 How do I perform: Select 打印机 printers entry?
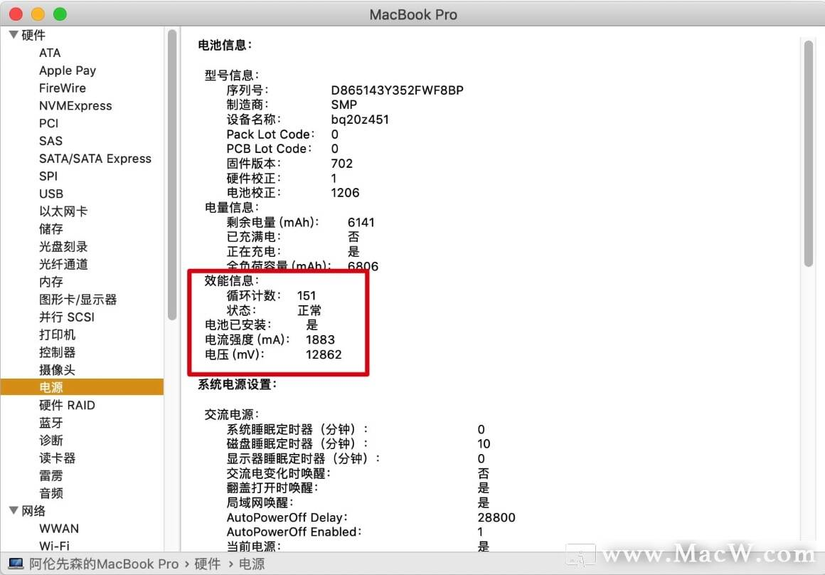pyautogui.click(x=58, y=335)
